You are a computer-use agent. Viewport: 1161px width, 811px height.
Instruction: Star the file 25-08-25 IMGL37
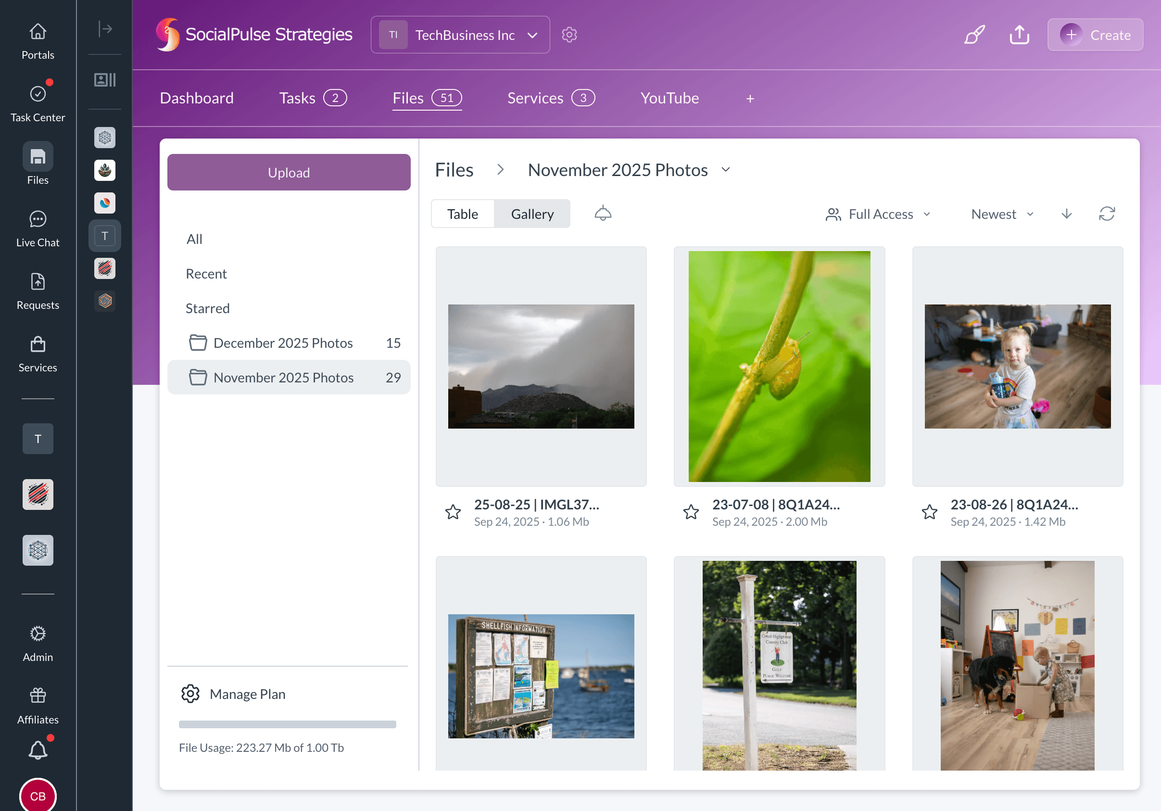453,512
